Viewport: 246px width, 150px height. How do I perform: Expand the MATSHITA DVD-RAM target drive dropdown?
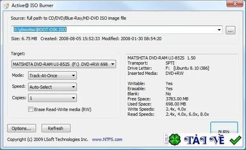click(64, 64)
